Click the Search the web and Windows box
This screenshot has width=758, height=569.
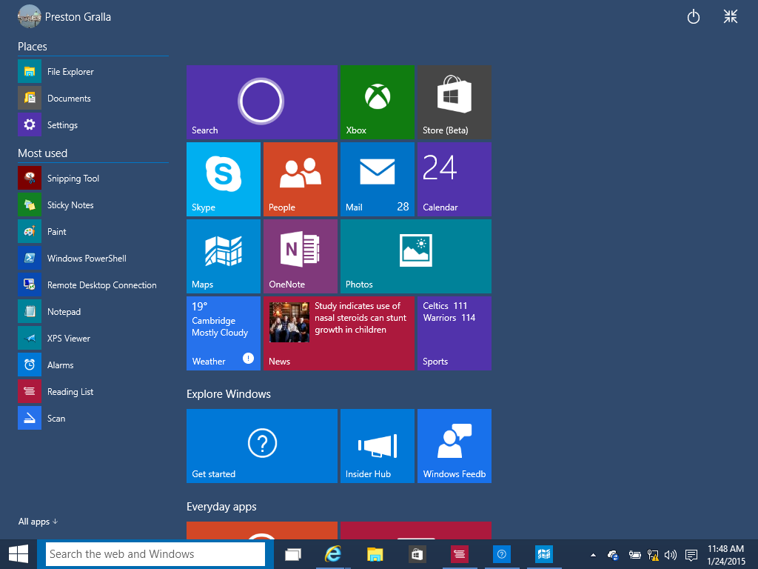point(155,554)
